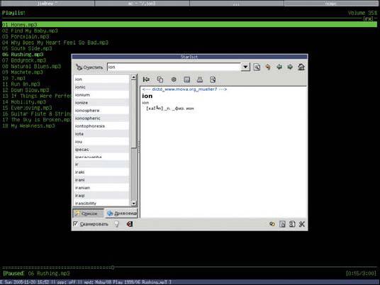The image size is (380, 285).
Task: Select '02 Find My Baby.mp3' in playlist
Action: 30,30
